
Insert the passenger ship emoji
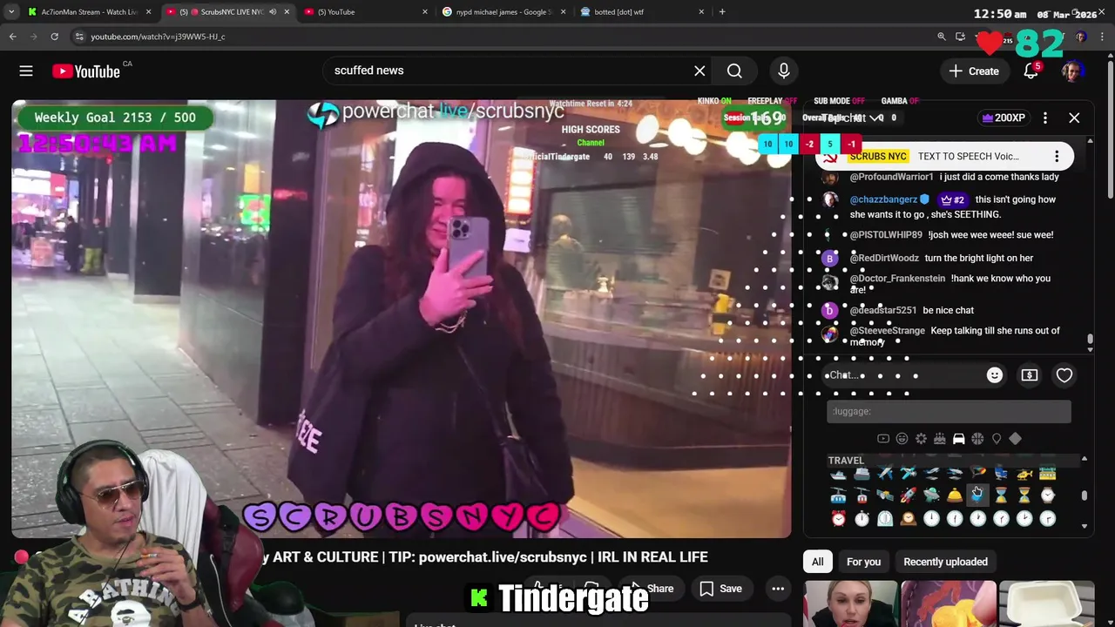[x=862, y=474]
